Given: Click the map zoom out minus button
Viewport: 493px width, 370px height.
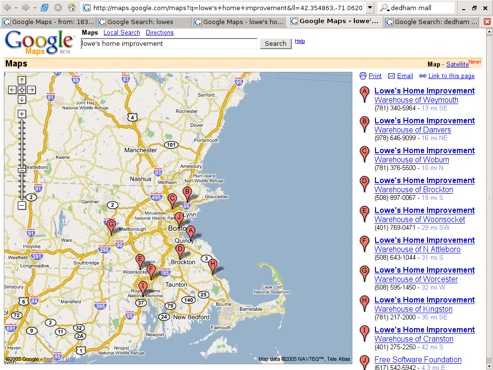Looking at the screenshot, I should [22, 206].
